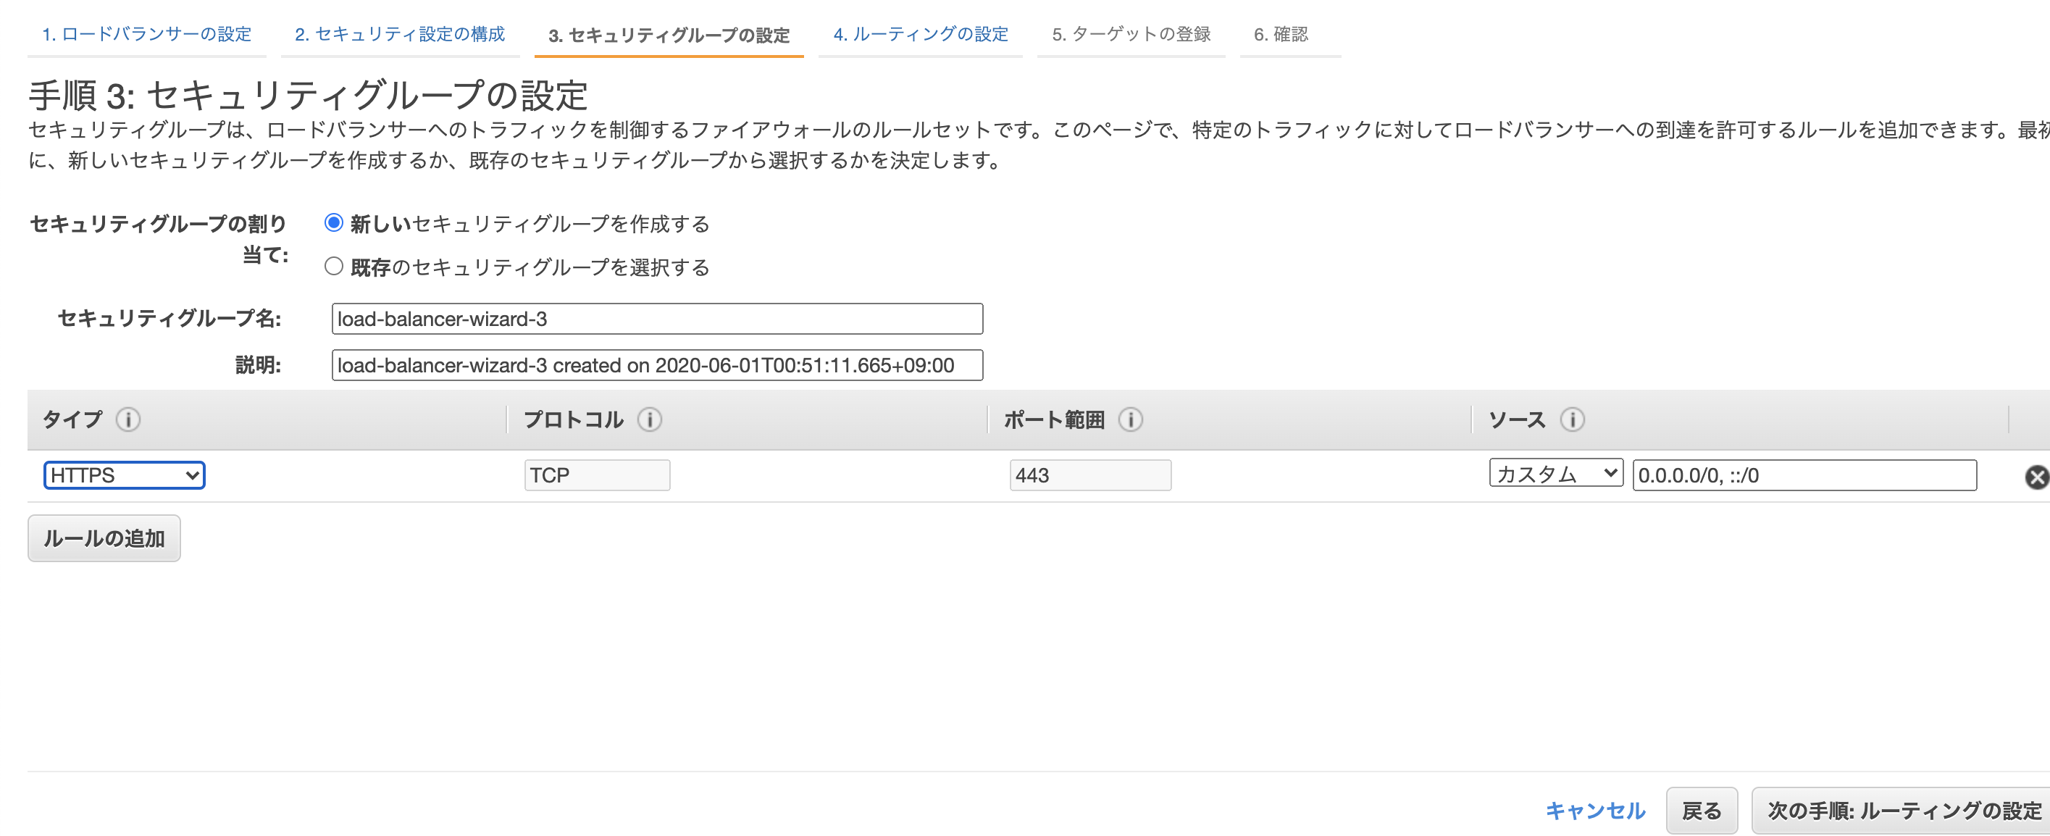This screenshot has height=836, width=2050.
Task: Click the ルールの追加 button
Action: (104, 538)
